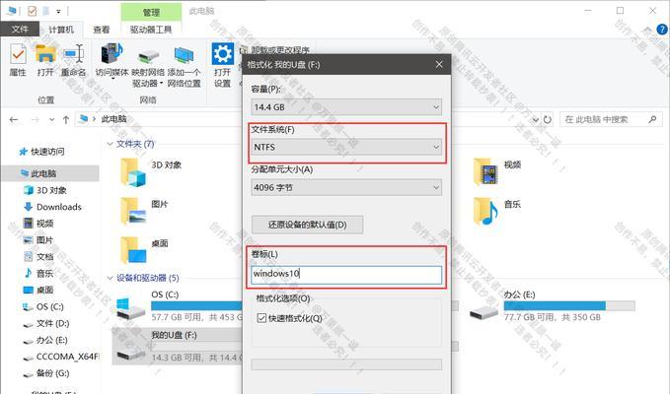Click 此电脑 in the address bar
Image resolution: width=670 pixels, height=394 pixels.
pos(113,119)
